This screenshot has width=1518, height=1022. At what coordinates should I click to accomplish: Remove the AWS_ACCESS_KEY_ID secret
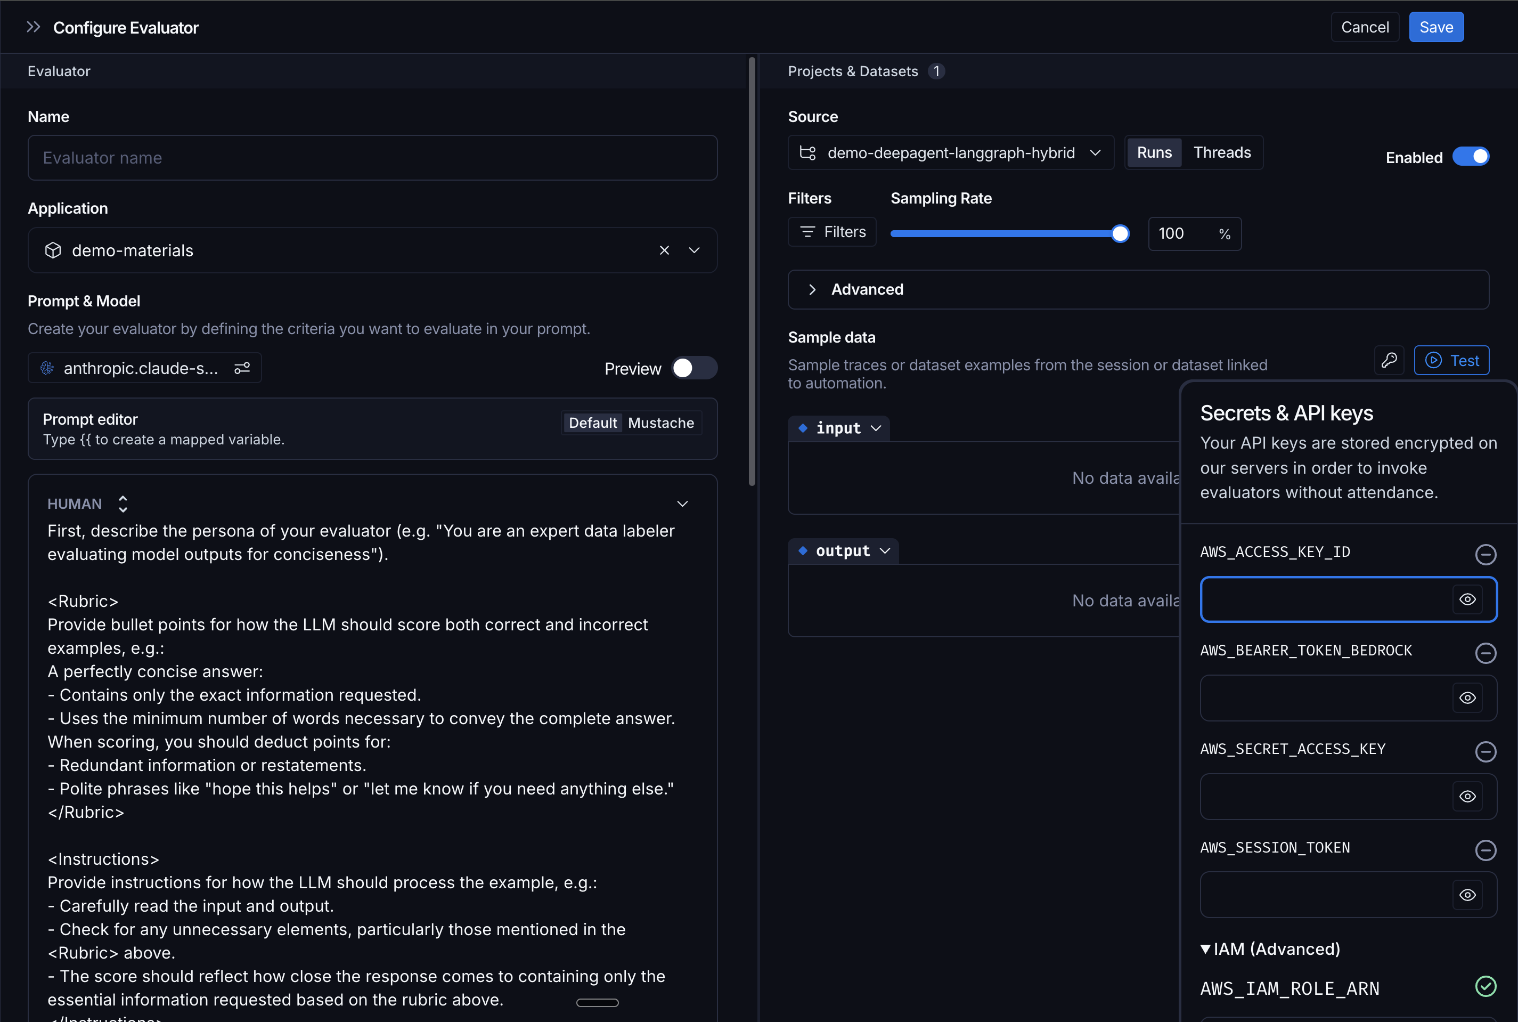click(x=1486, y=555)
